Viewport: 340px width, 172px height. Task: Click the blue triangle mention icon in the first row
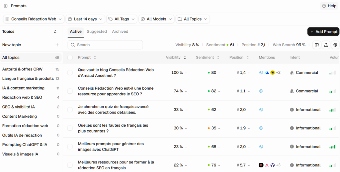point(267,72)
